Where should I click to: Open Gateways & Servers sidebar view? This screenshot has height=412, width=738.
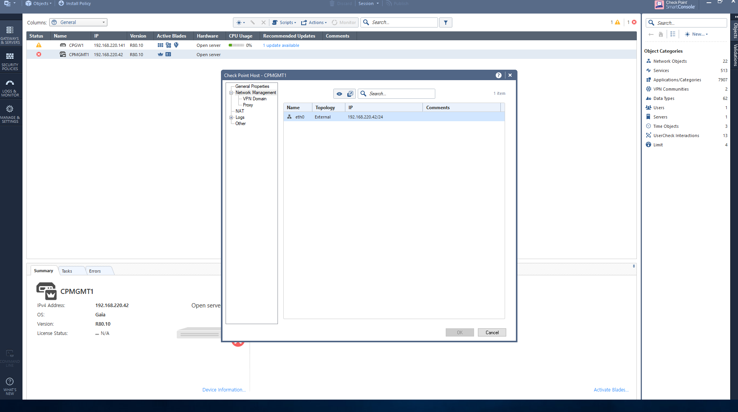click(10, 35)
